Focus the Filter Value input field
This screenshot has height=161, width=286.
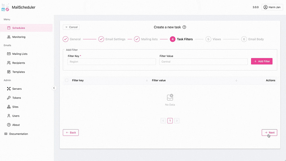(x=203, y=62)
